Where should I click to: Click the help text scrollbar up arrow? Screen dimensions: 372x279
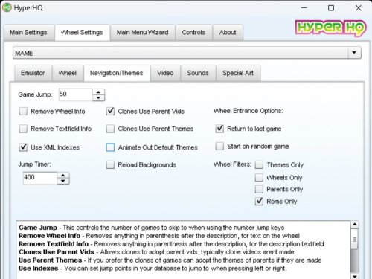(x=355, y=225)
